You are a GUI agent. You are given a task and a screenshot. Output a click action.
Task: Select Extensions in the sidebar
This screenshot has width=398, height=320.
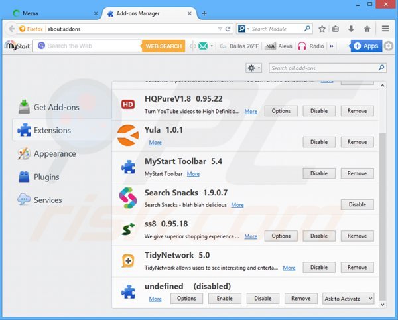click(62, 130)
